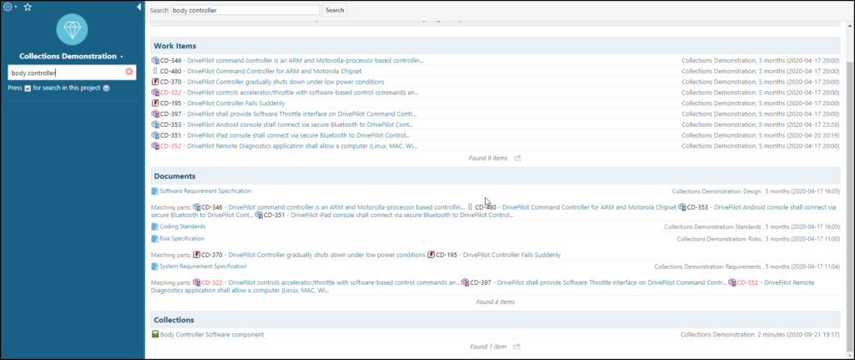This screenshot has width=855, height=360.
Task: Click the favorites star icon
Action: coord(28,7)
